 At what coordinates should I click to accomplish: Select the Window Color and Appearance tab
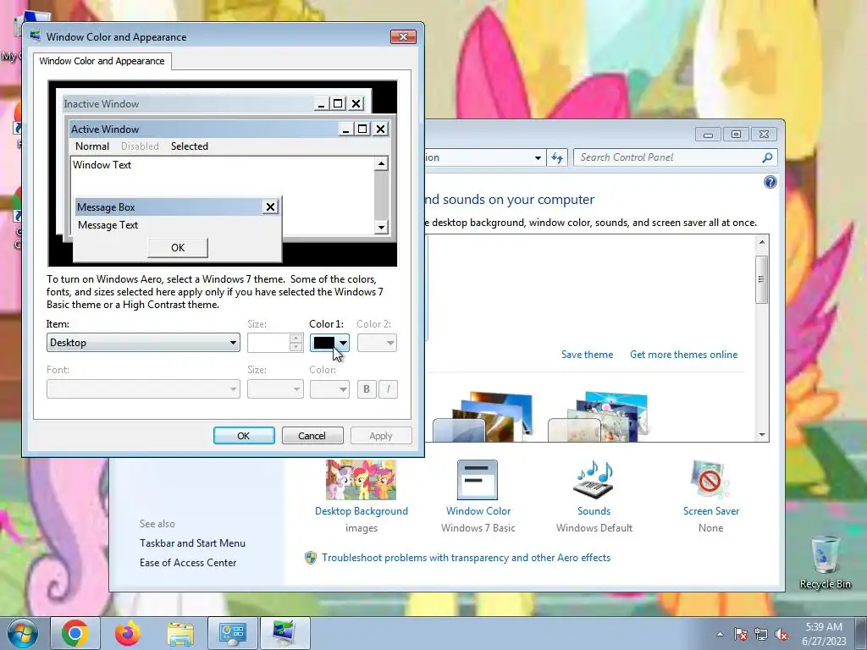(x=102, y=61)
